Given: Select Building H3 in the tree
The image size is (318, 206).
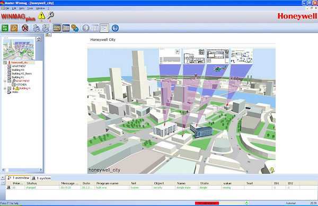Looking at the screenshot, I should tap(18, 70).
